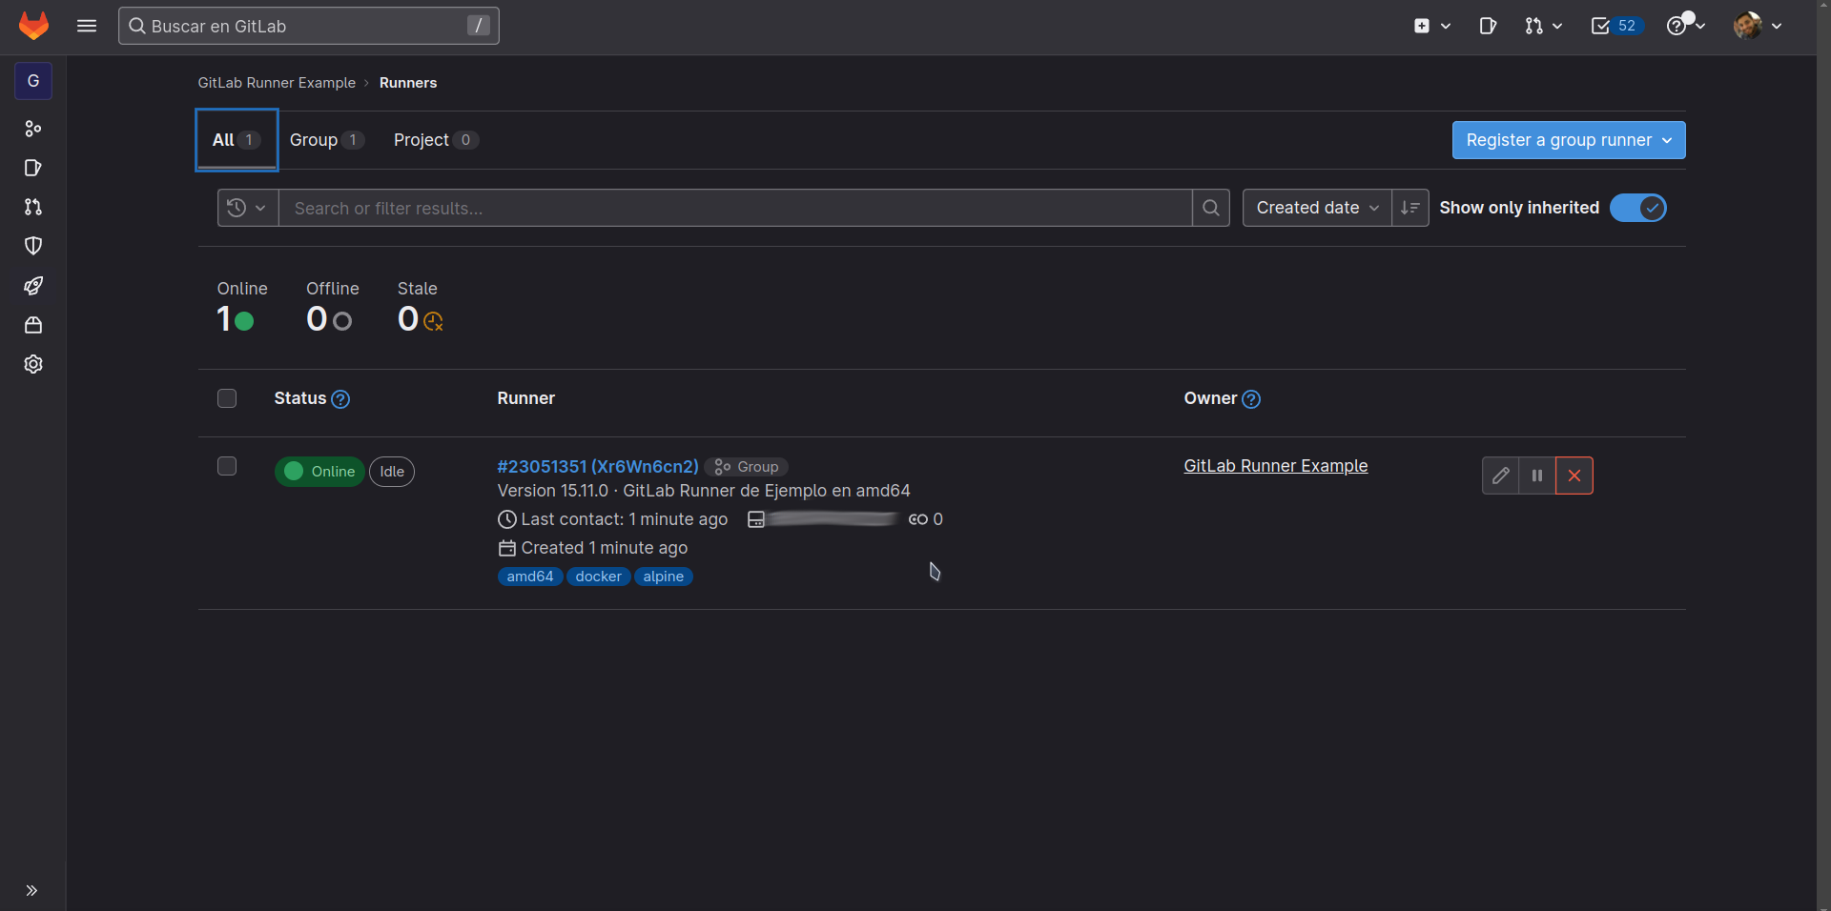Click the Runners breadcrumb
The width and height of the screenshot is (1831, 911).
408,83
